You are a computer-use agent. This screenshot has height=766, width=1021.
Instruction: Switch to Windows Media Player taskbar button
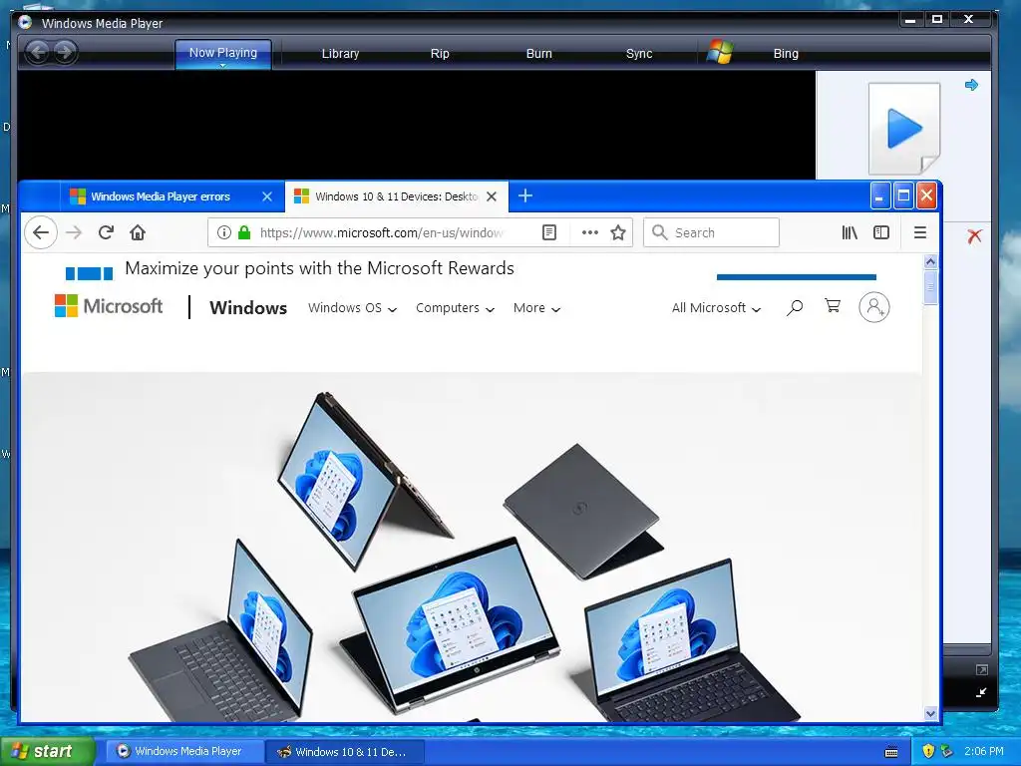[x=184, y=751]
